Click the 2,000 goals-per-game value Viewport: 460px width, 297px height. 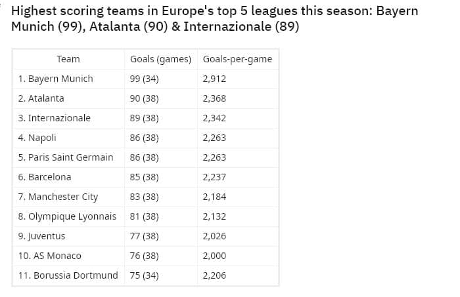[x=214, y=256]
